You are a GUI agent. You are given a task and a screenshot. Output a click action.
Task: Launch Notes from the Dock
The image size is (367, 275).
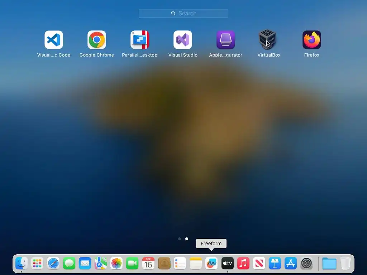[196, 263]
